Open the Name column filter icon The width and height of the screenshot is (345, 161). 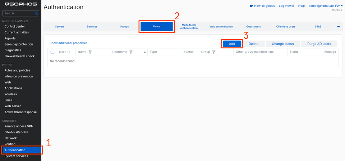click(90, 52)
